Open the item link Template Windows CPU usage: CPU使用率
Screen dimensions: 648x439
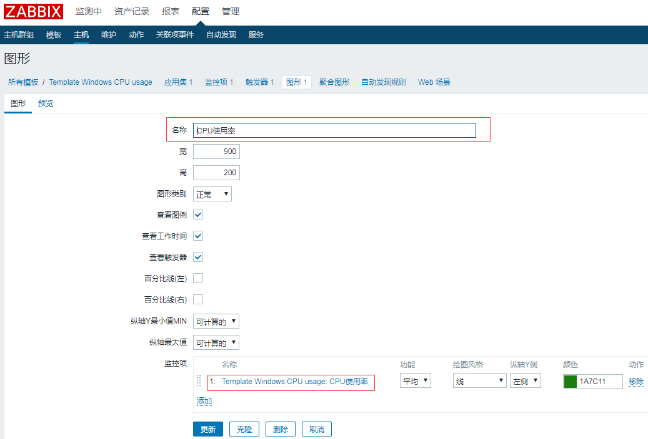click(x=295, y=382)
